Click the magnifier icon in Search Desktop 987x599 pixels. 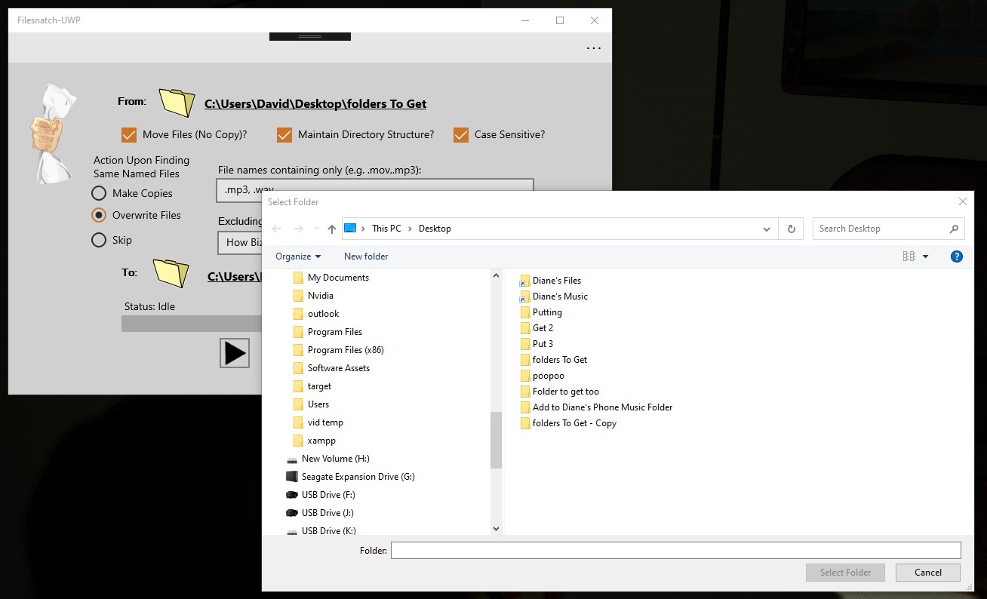[x=955, y=229]
